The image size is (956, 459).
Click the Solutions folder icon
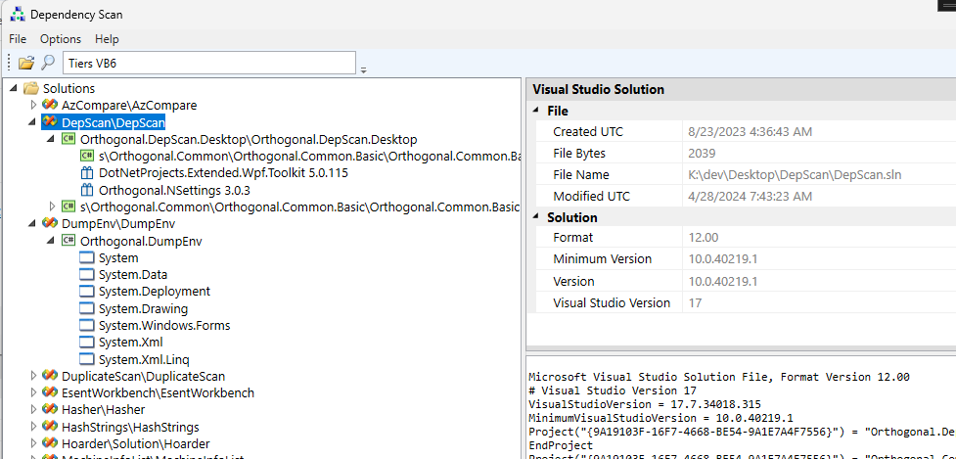(31, 88)
